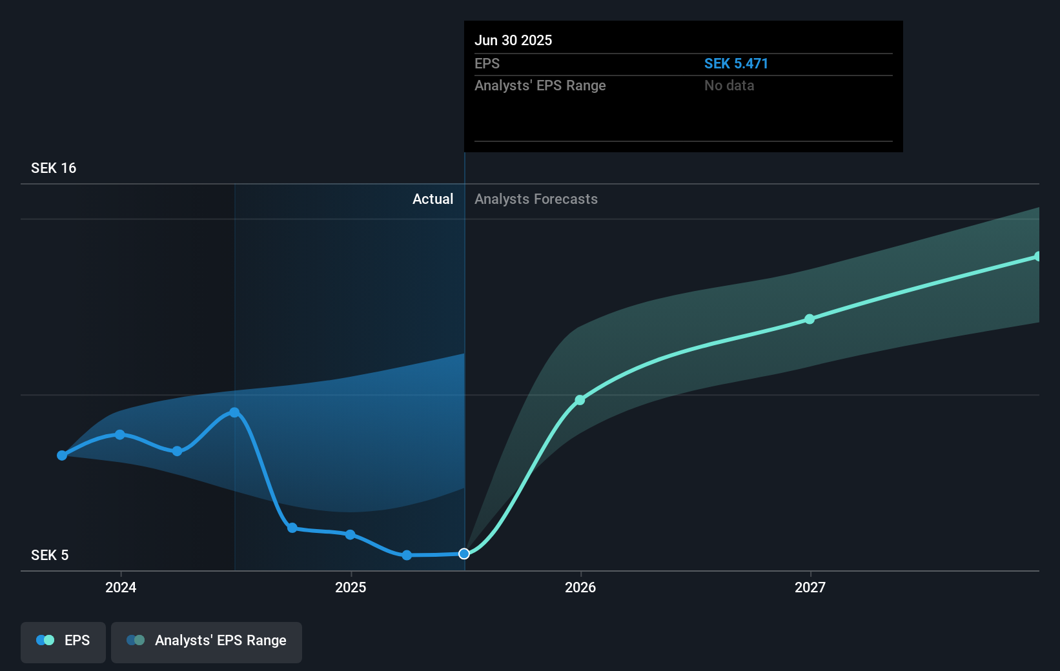Switch to the Analysts Forecasts section label
Screen dimensions: 1060x671
(x=535, y=199)
